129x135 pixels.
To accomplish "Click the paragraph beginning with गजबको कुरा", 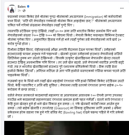I will (66, 85).
